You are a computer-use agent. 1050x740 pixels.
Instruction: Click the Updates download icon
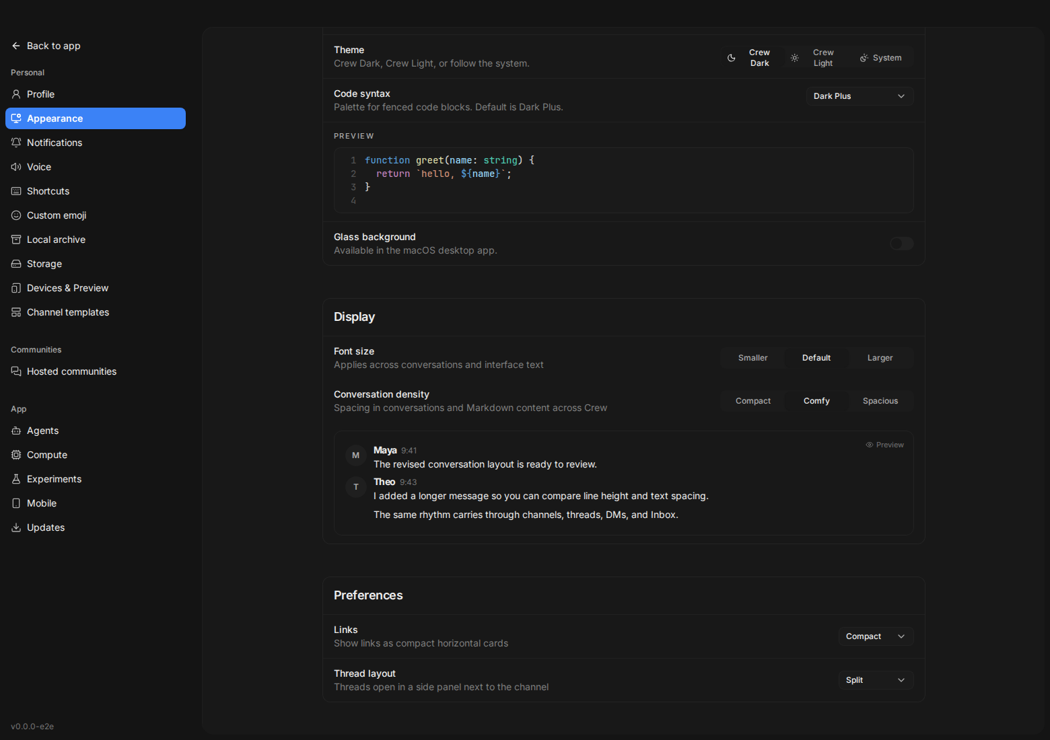16,527
